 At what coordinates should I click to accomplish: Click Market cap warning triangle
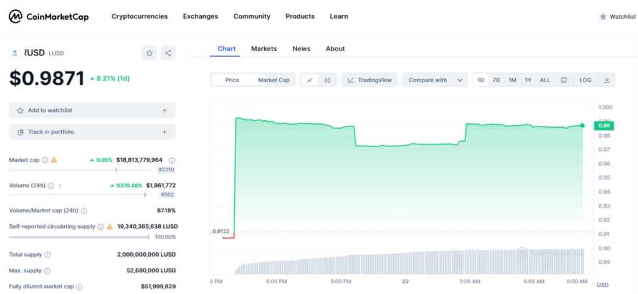pos(54,160)
